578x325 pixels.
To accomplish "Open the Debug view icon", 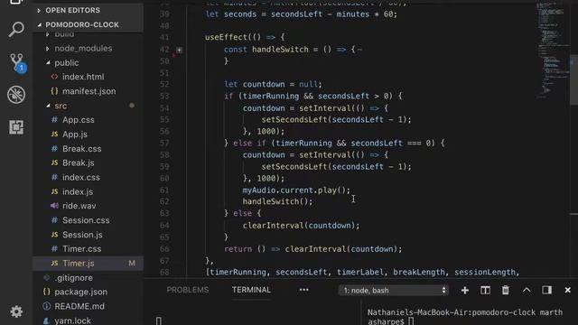I will pyautogui.click(x=16, y=95).
